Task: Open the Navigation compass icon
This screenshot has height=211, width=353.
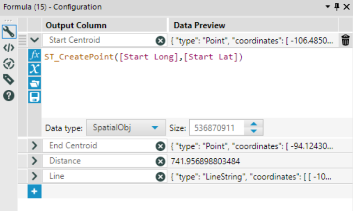Action: (x=8, y=63)
